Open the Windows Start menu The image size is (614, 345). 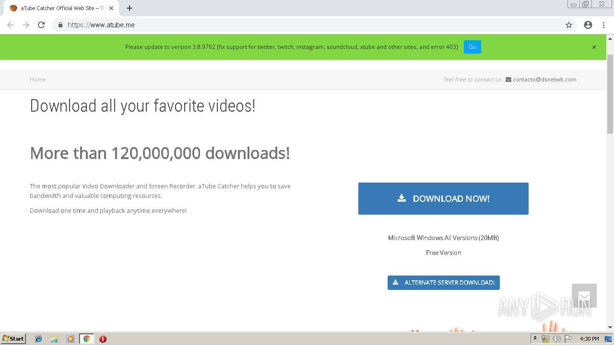click(13, 338)
